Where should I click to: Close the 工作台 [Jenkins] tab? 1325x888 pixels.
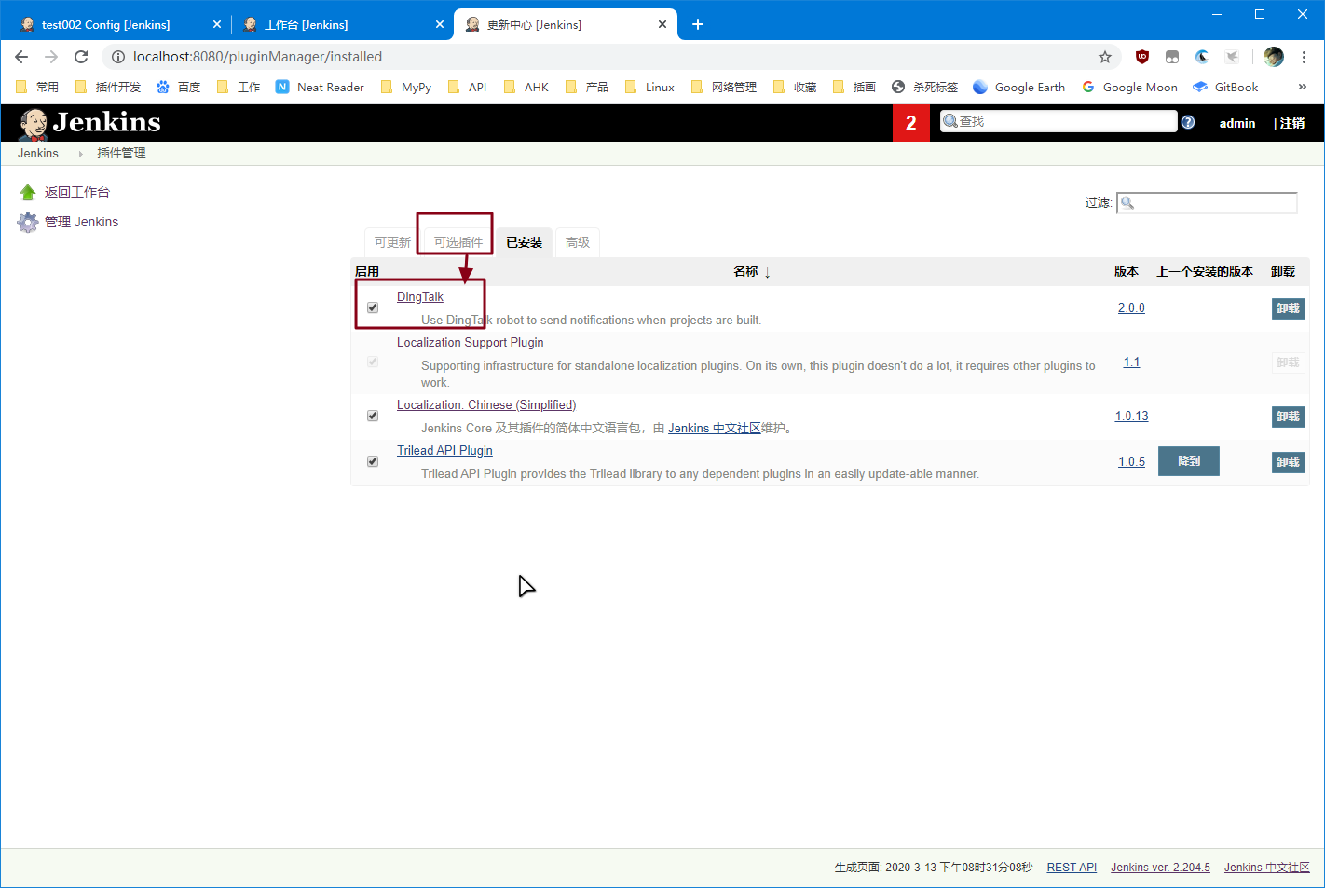440,24
